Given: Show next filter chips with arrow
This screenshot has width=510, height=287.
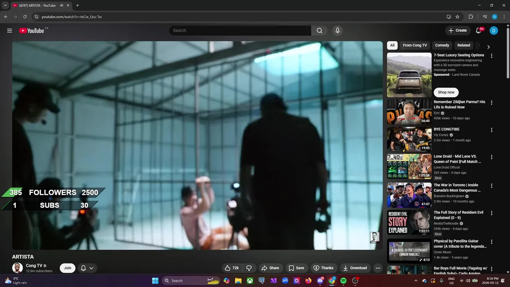Looking at the screenshot, I should click(488, 47).
